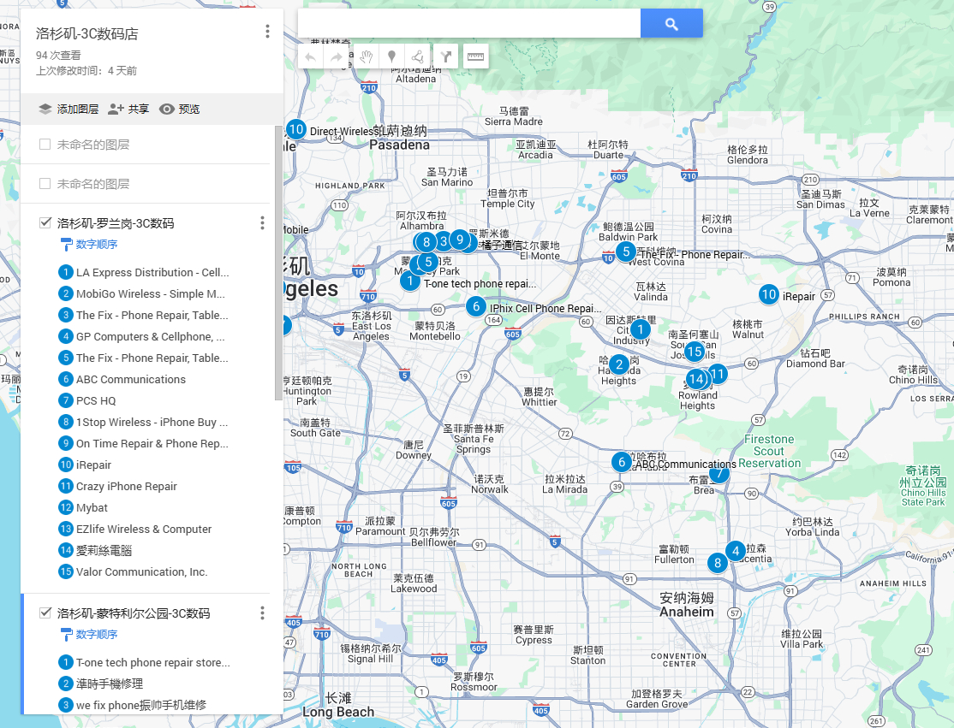
Task: Click the redo arrow in map toolbar
Action: click(337, 57)
